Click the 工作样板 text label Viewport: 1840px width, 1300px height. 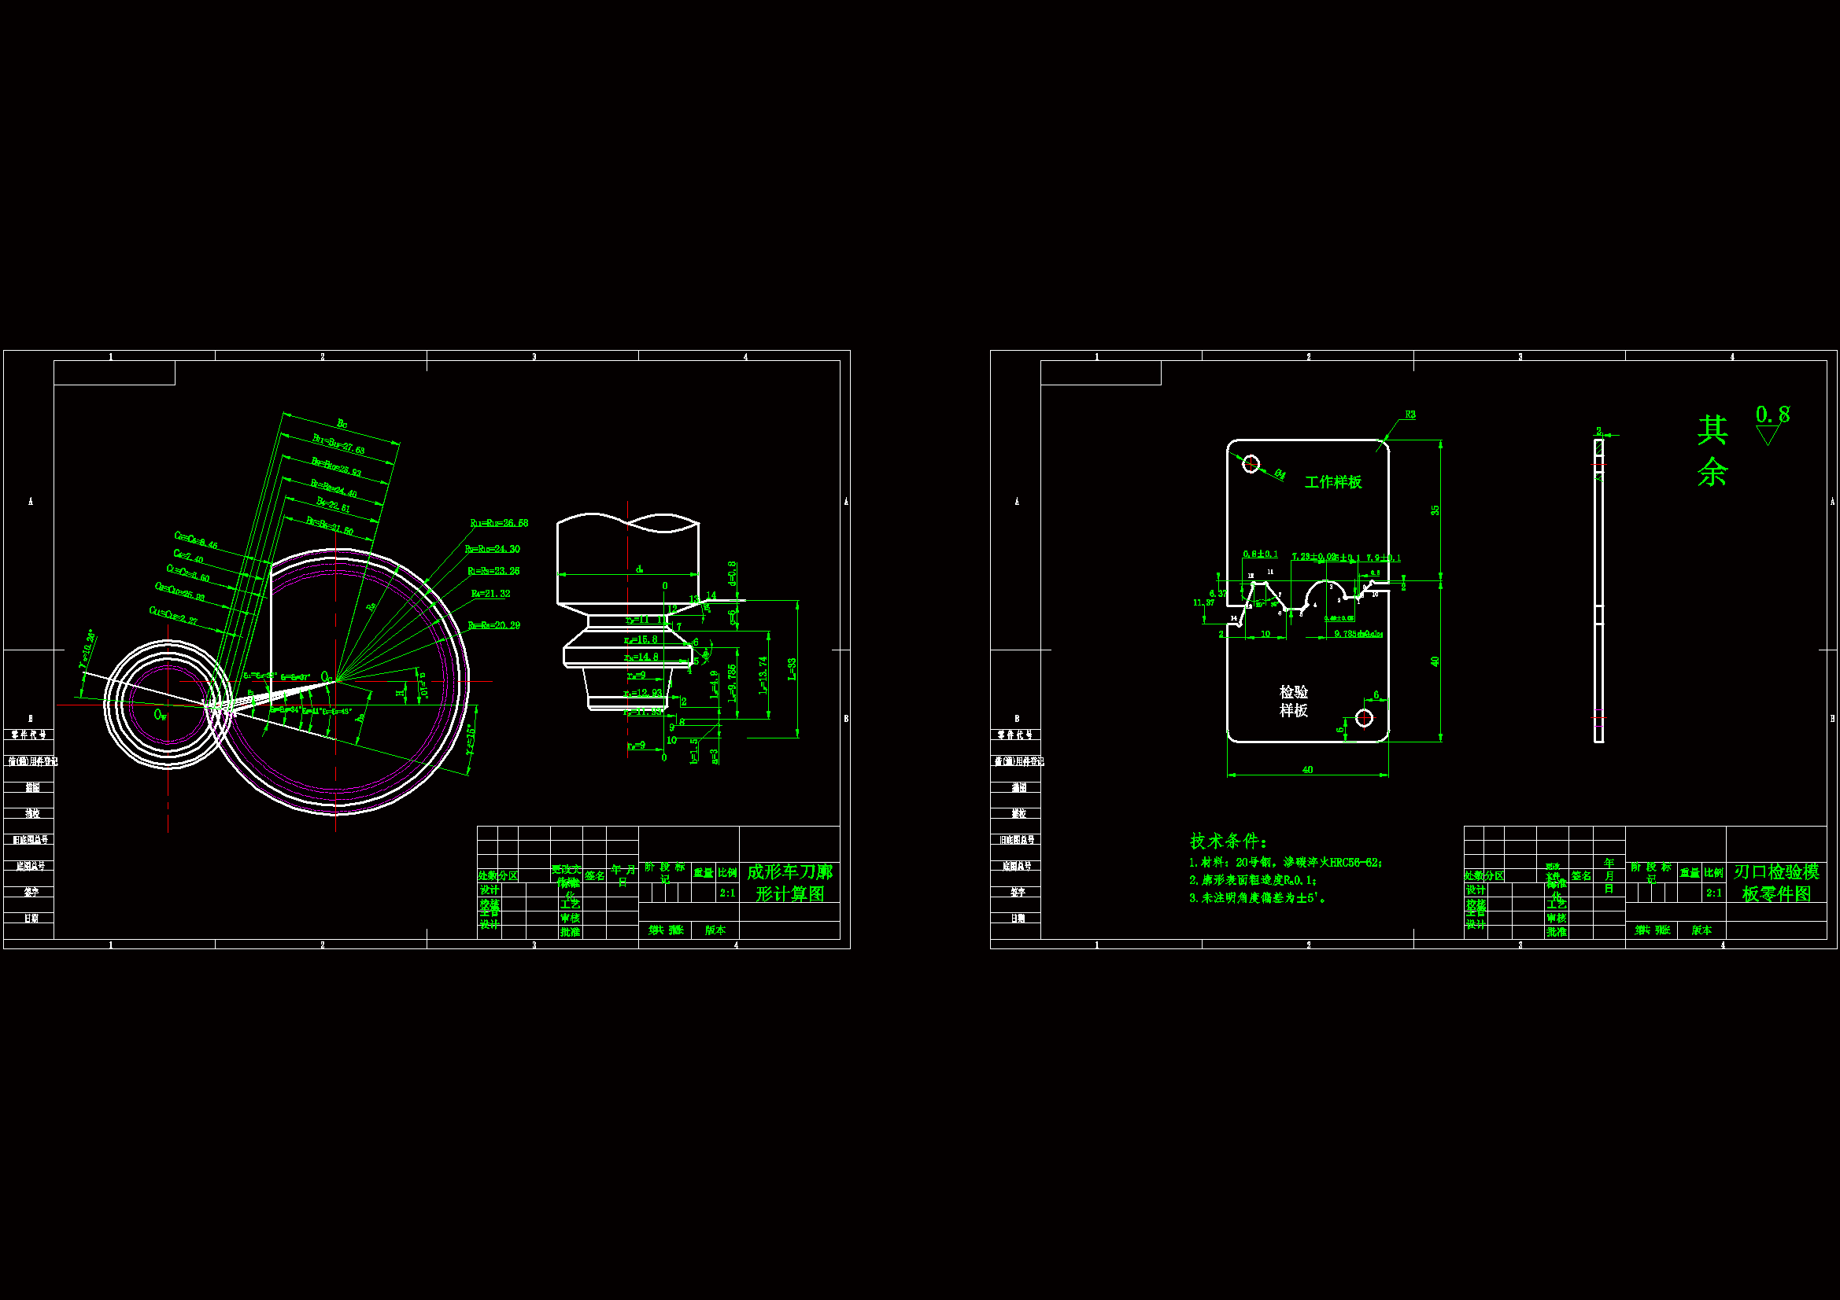pyautogui.click(x=1332, y=482)
